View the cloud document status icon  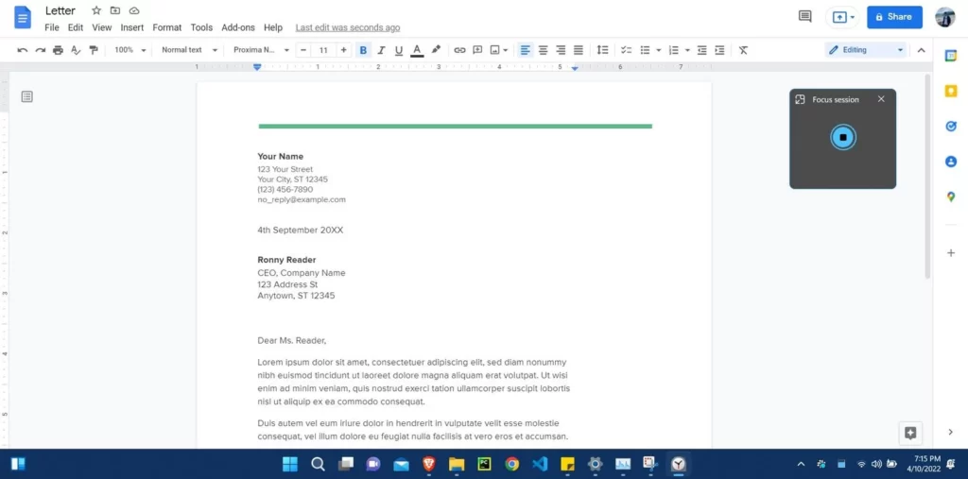[x=134, y=10]
